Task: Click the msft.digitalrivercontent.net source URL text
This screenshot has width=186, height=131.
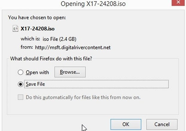Action: point(73,47)
